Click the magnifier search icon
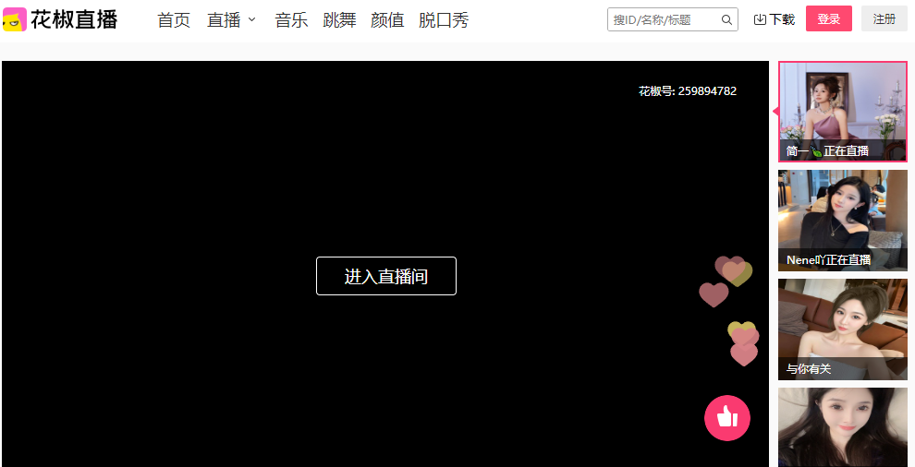Image resolution: width=915 pixels, height=467 pixels. click(x=726, y=19)
